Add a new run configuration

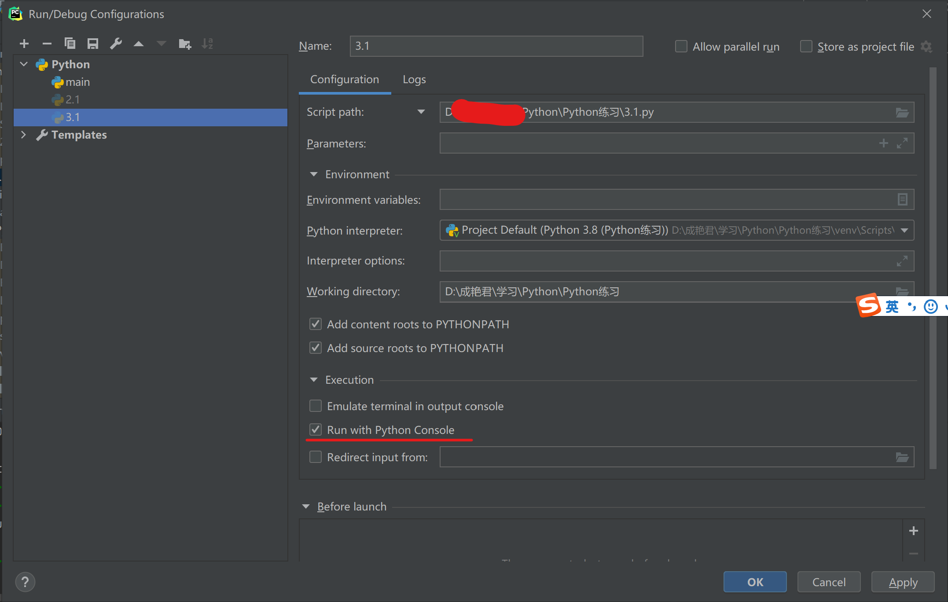(24, 44)
